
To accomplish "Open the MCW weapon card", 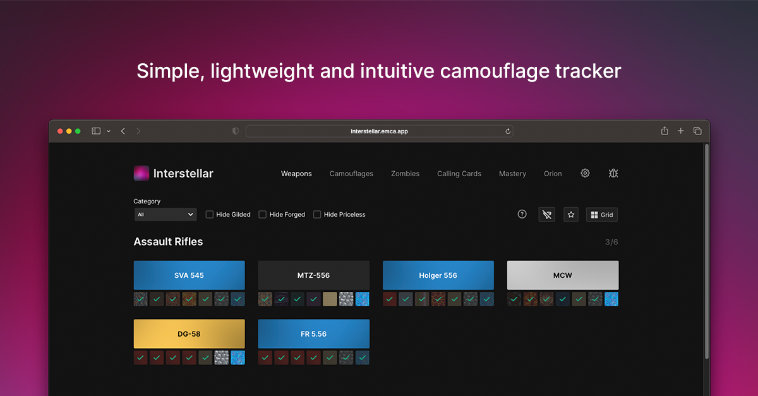I will (562, 275).
